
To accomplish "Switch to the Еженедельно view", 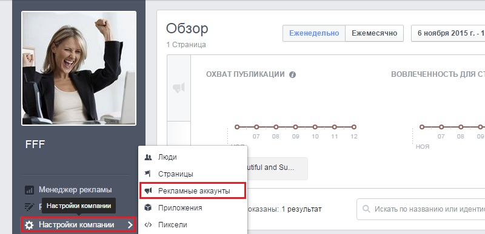I will [x=314, y=33].
